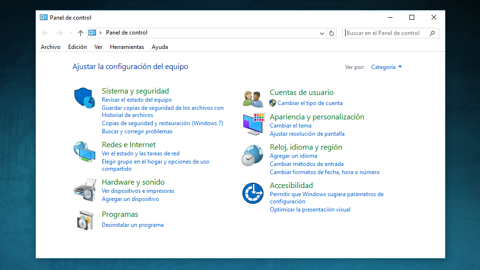This screenshot has height=270, width=480.
Task: Click Agregar un dispositivo
Action: [x=131, y=199]
